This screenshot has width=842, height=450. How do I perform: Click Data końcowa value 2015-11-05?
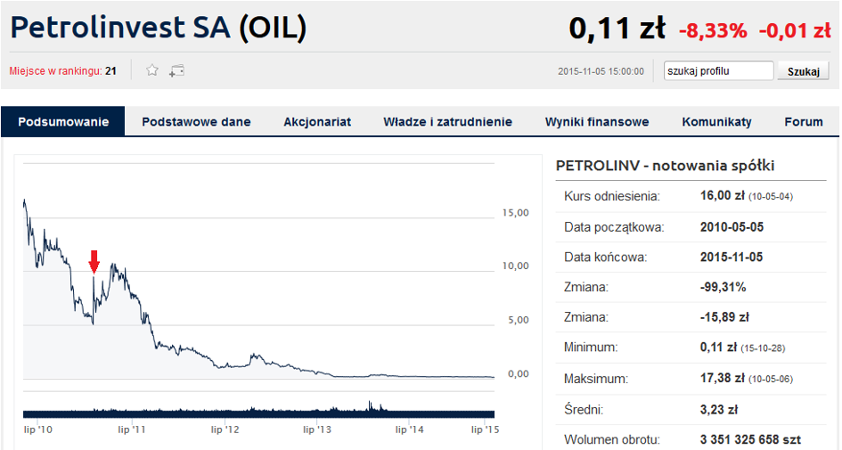coord(732,257)
